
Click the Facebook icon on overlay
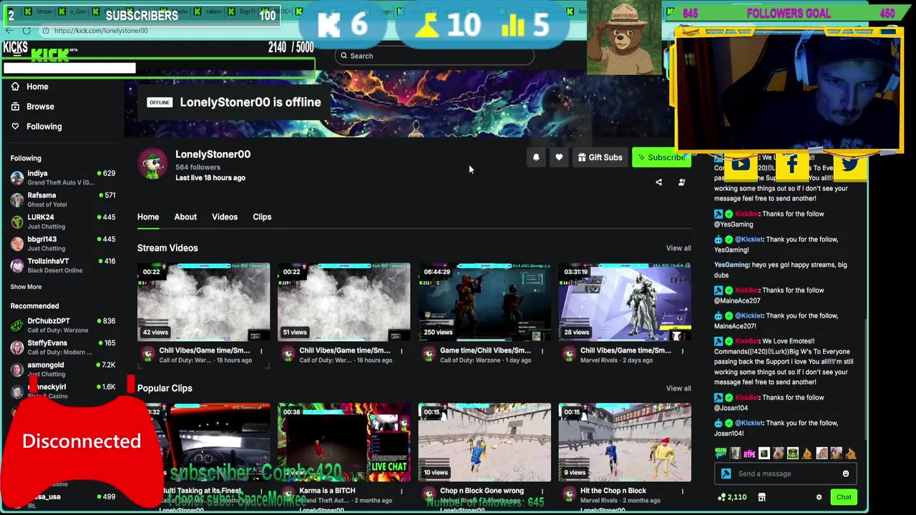[792, 165]
